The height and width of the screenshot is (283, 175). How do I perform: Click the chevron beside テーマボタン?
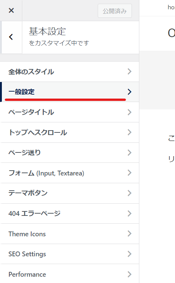129,193
